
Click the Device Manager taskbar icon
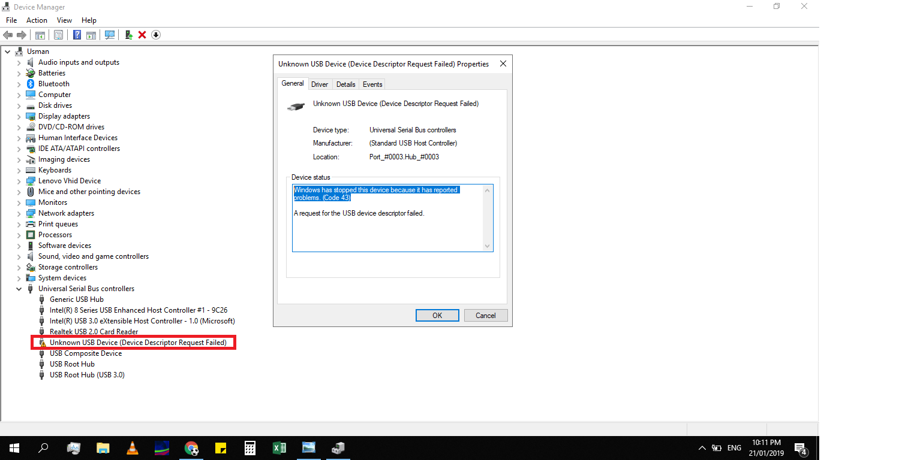coord(338,447)
